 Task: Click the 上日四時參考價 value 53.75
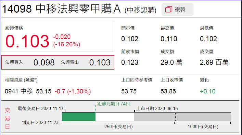click(129, 91)
